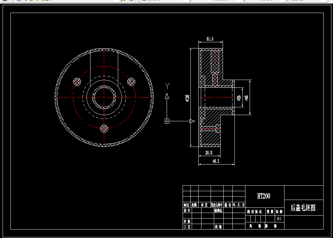
Task: Select the ø25 diameter dimension
Action: point(239,98)
